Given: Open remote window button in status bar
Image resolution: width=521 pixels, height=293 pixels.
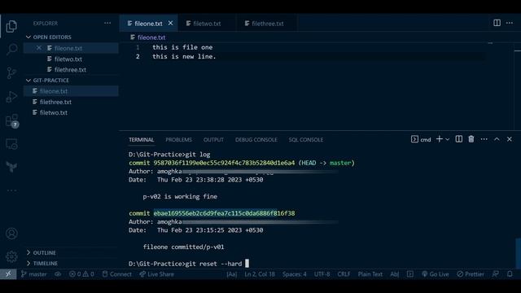Looking at the screenshot, I should (x=8, y=274).
